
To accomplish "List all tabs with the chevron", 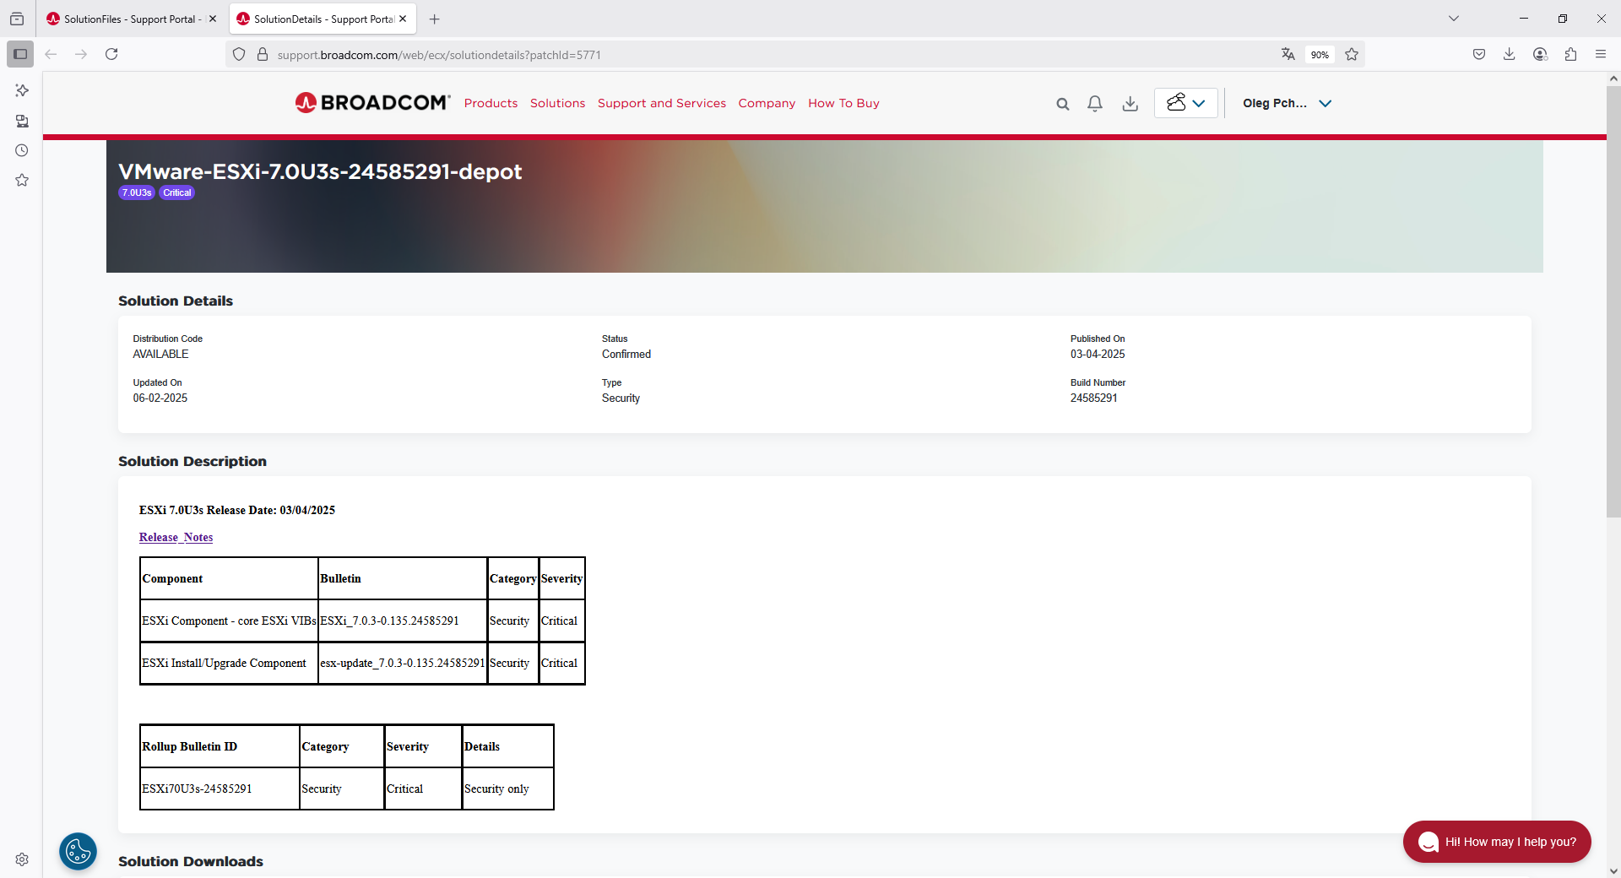I will pos(1453,19).
